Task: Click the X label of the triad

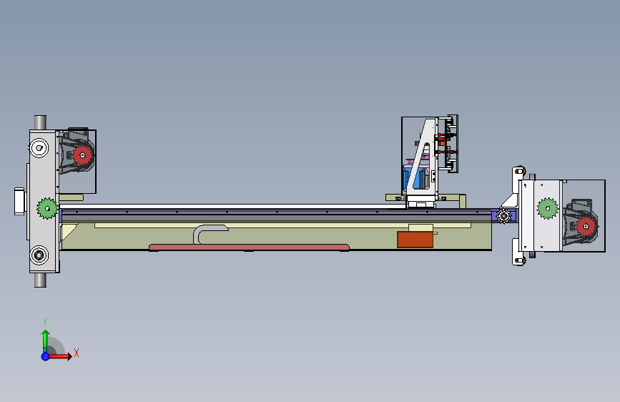Action: click(x=77, y=353)
